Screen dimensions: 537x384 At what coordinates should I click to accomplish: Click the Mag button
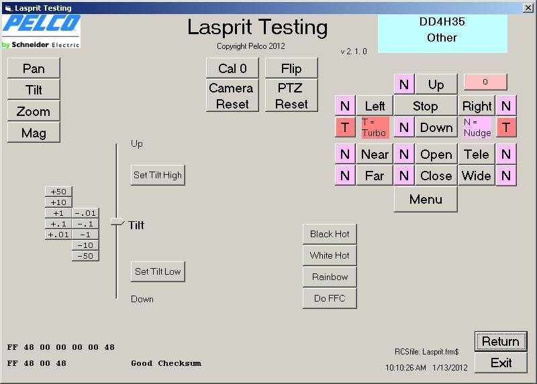point(34,133)
